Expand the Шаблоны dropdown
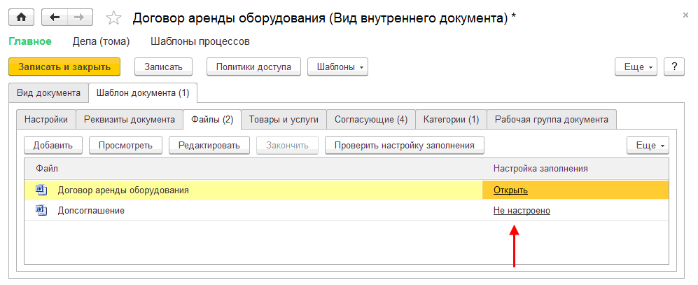Image resolution: width=698 pixels, height=285 pixels. (337, 67)
